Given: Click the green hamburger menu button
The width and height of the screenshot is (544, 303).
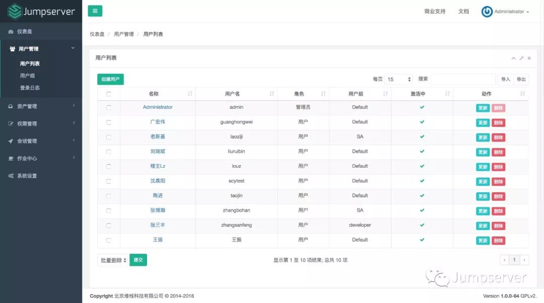Looking at the screenshot, I should (95, 11).
